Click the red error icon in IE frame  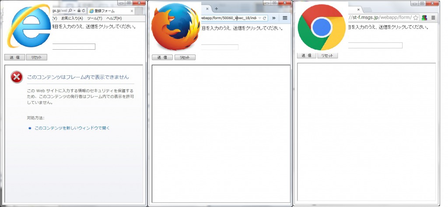17,77
